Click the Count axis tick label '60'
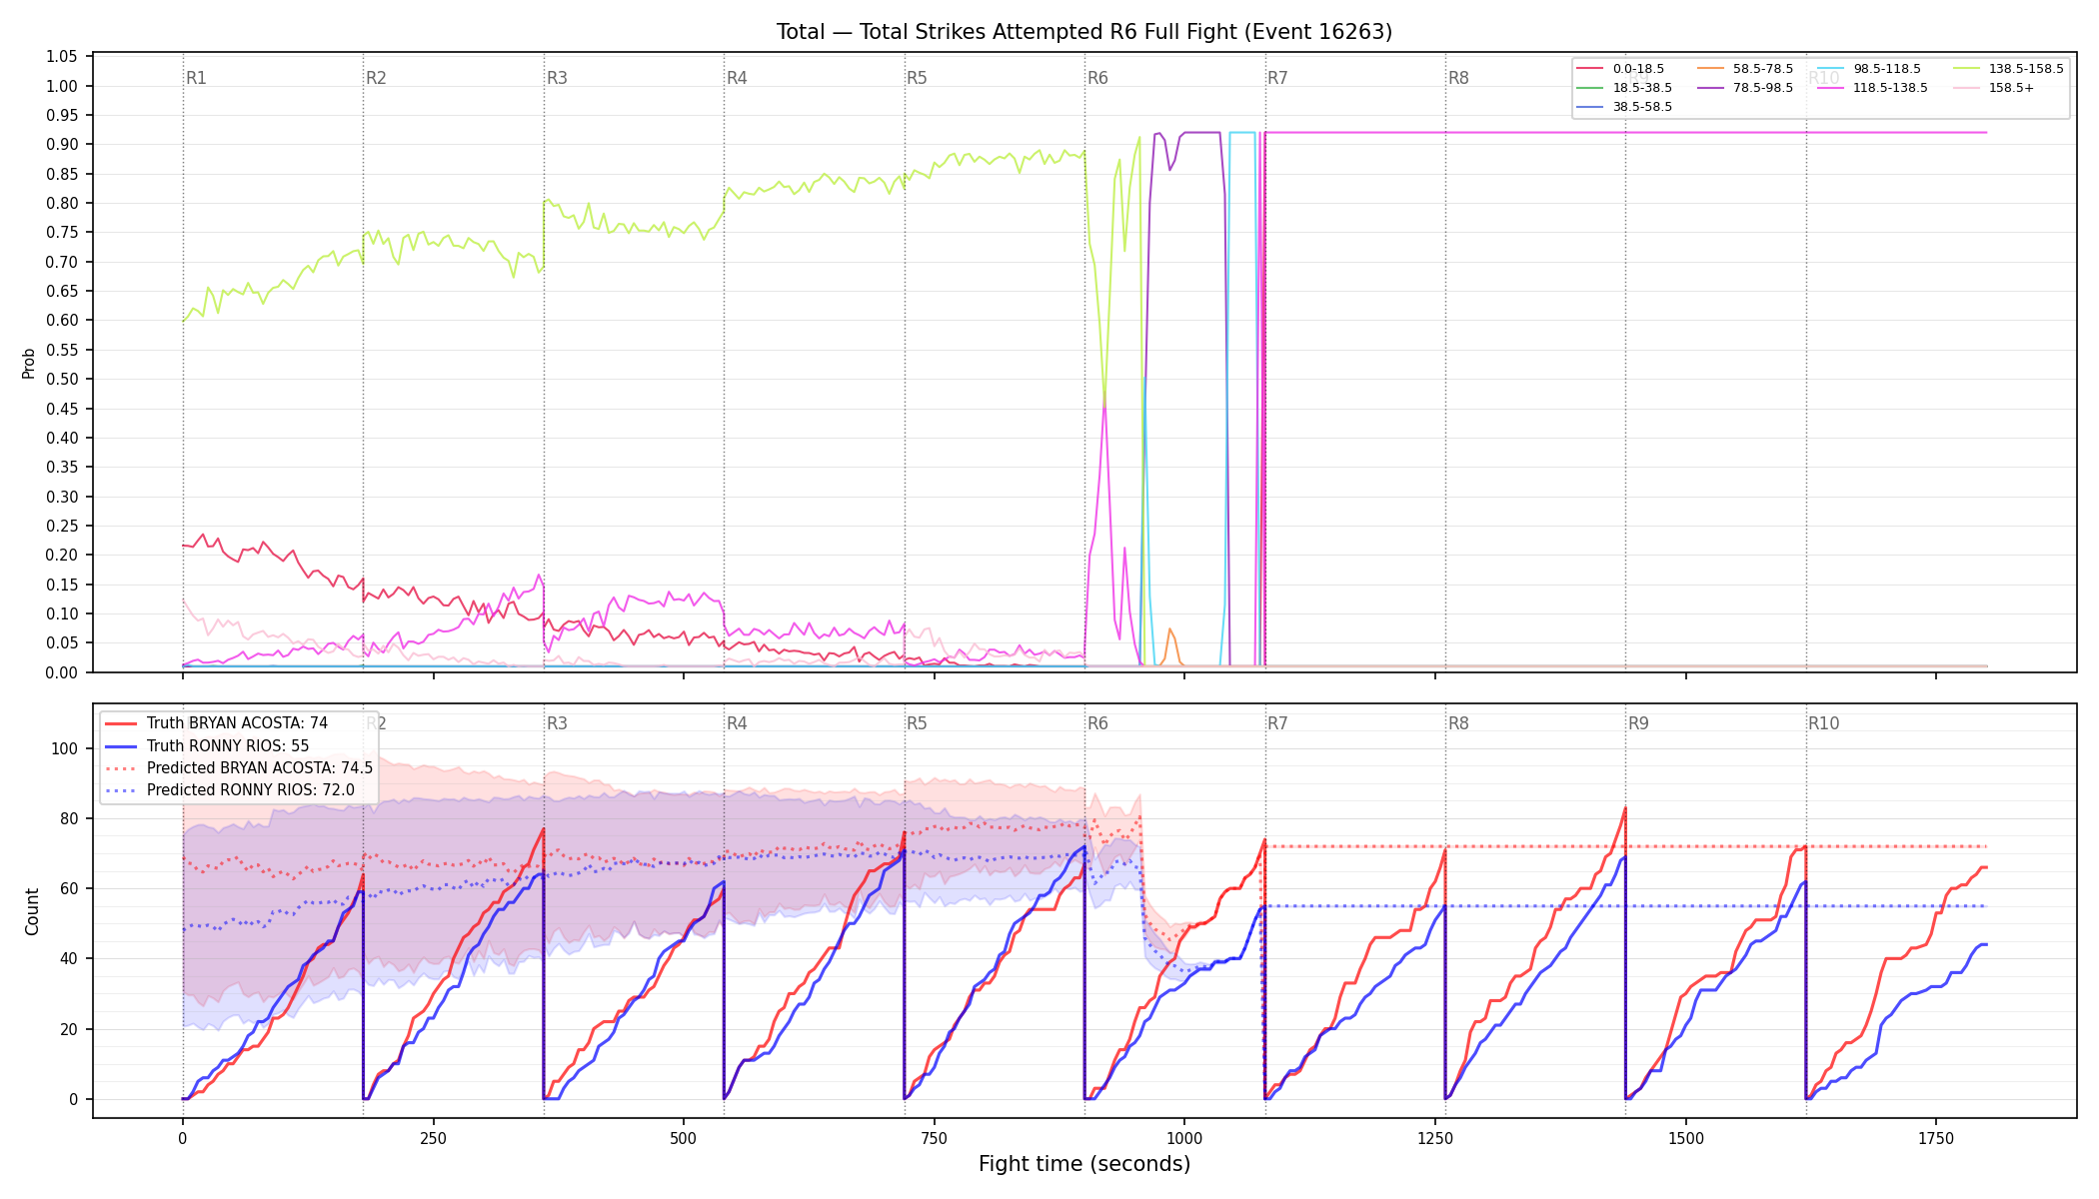The height and width of the screenshot is (1199, 2099). (x=70, y=888)
